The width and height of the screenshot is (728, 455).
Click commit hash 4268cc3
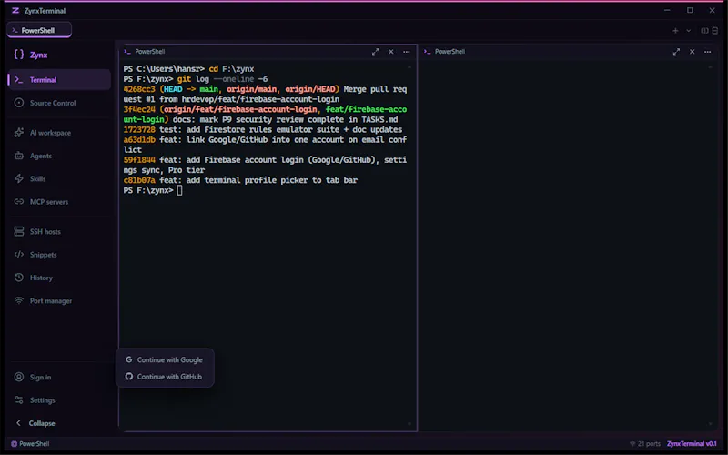pos(139,89)
